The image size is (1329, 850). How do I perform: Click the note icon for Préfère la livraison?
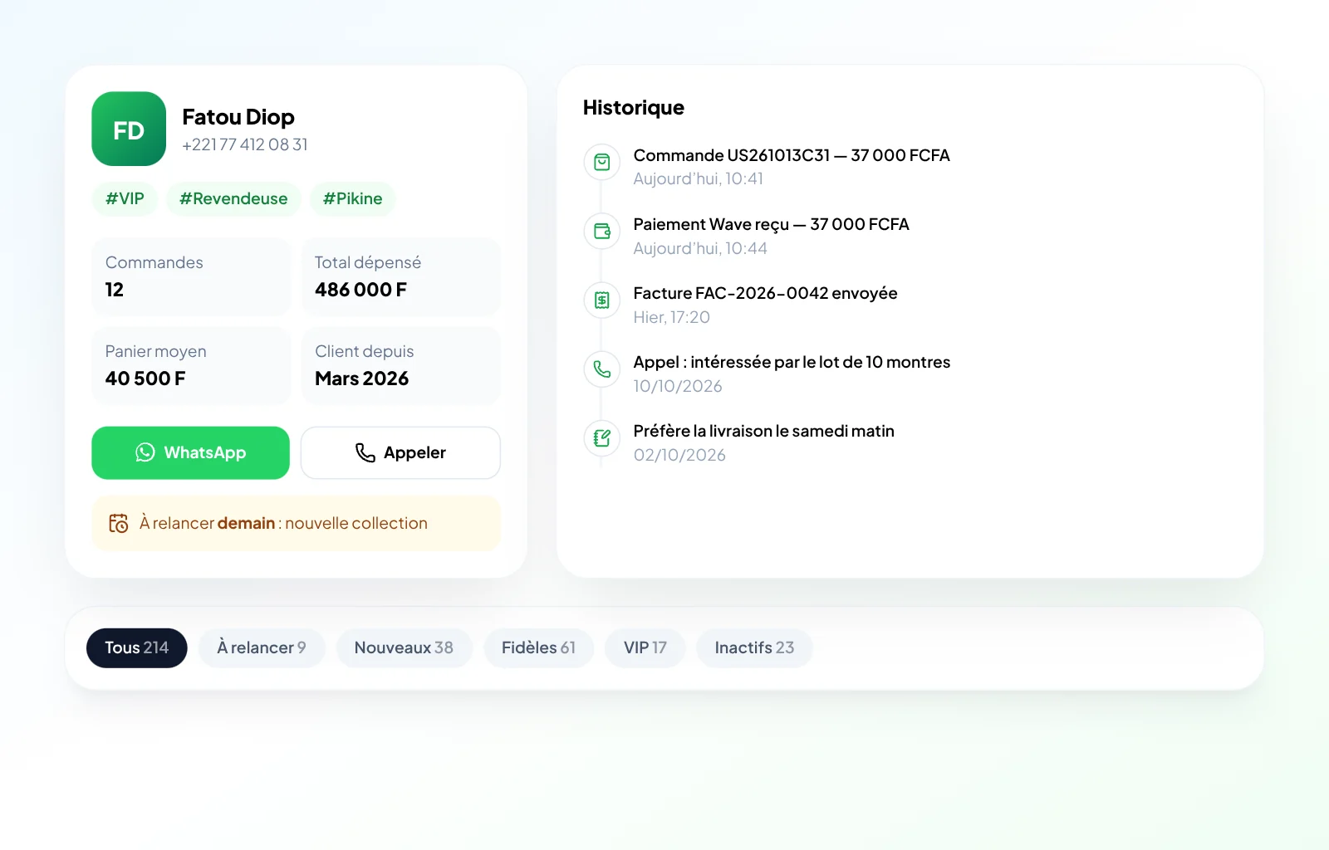click(602, 437)
